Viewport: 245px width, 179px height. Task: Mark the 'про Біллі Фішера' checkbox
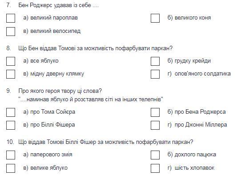point(11,125)
